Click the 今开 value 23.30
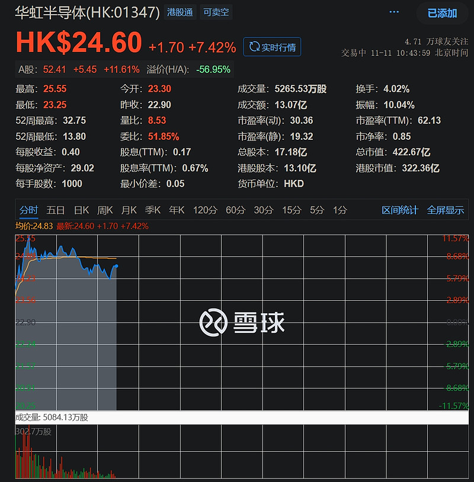474x482 pixels. point(159,89)
